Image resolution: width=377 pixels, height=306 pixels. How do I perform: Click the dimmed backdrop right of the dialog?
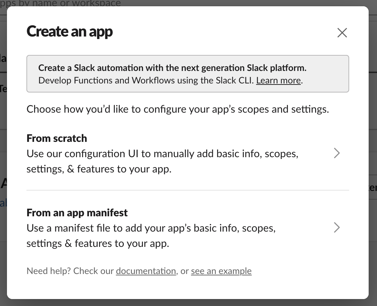point(373,104)
